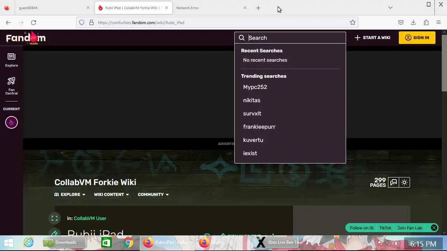Bookmark this page with star icon

[x=353, y=22]
